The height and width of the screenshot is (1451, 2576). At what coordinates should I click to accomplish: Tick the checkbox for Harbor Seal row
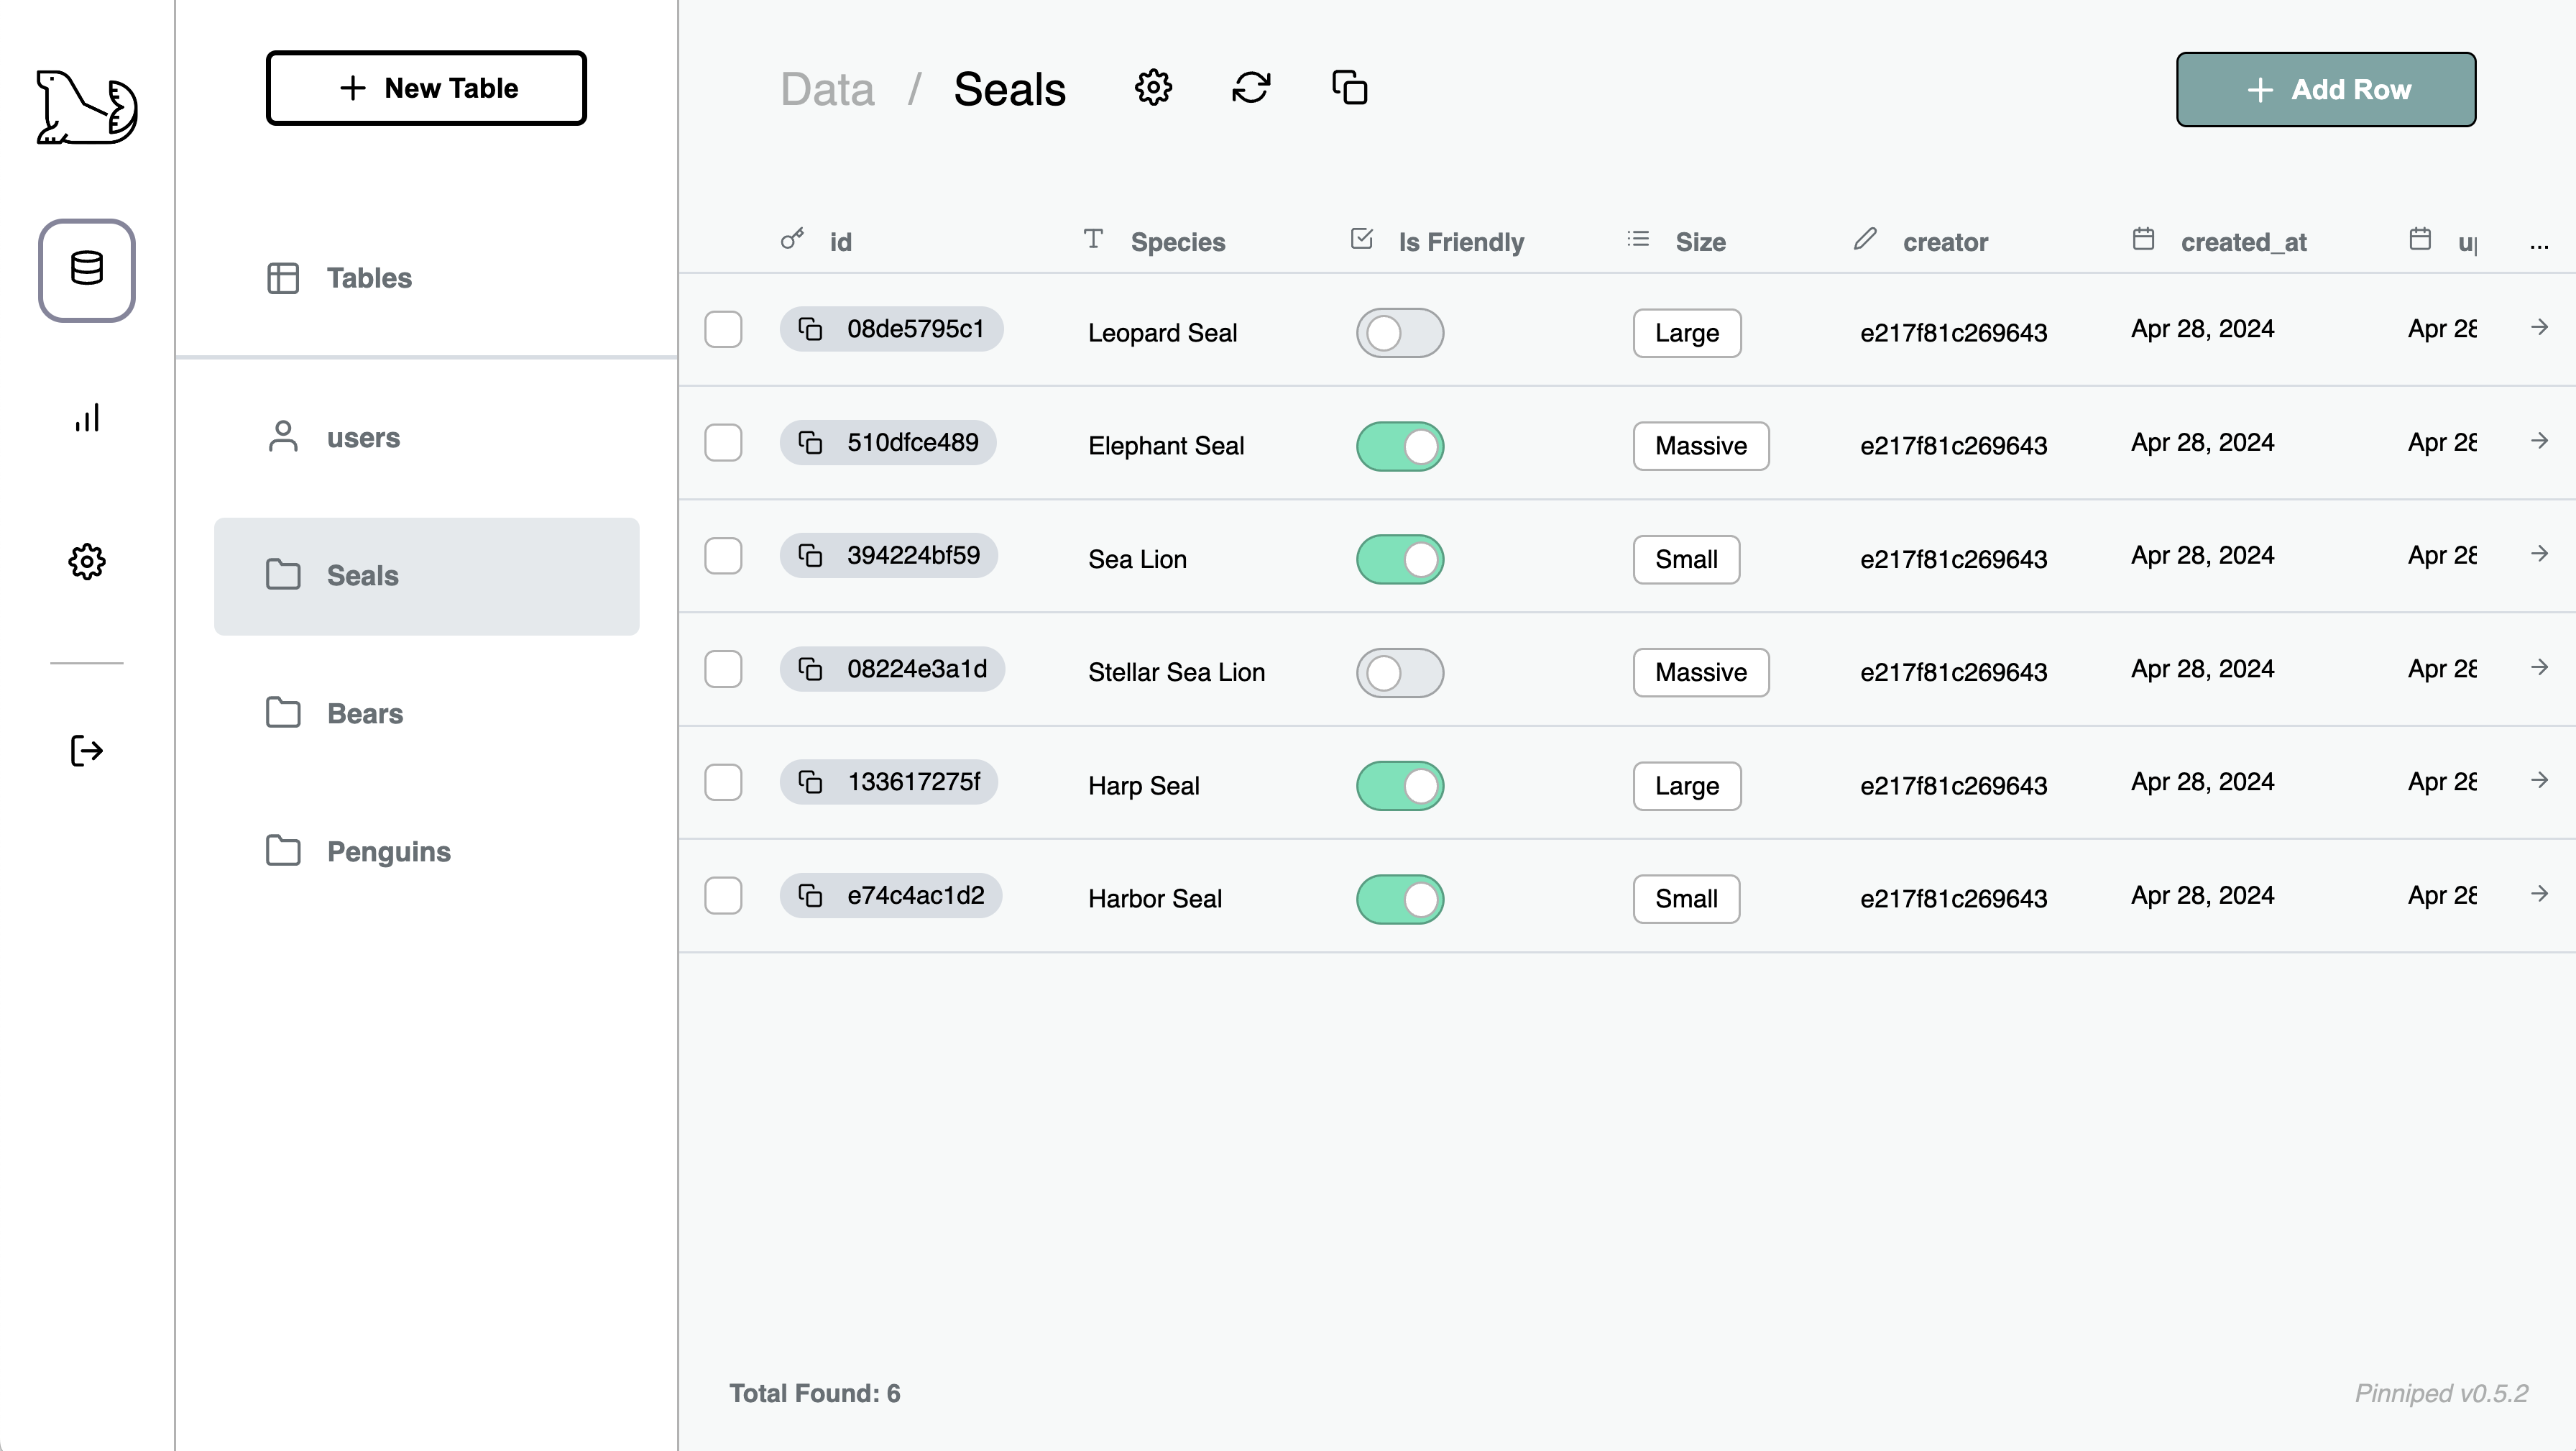coord(723,896)
